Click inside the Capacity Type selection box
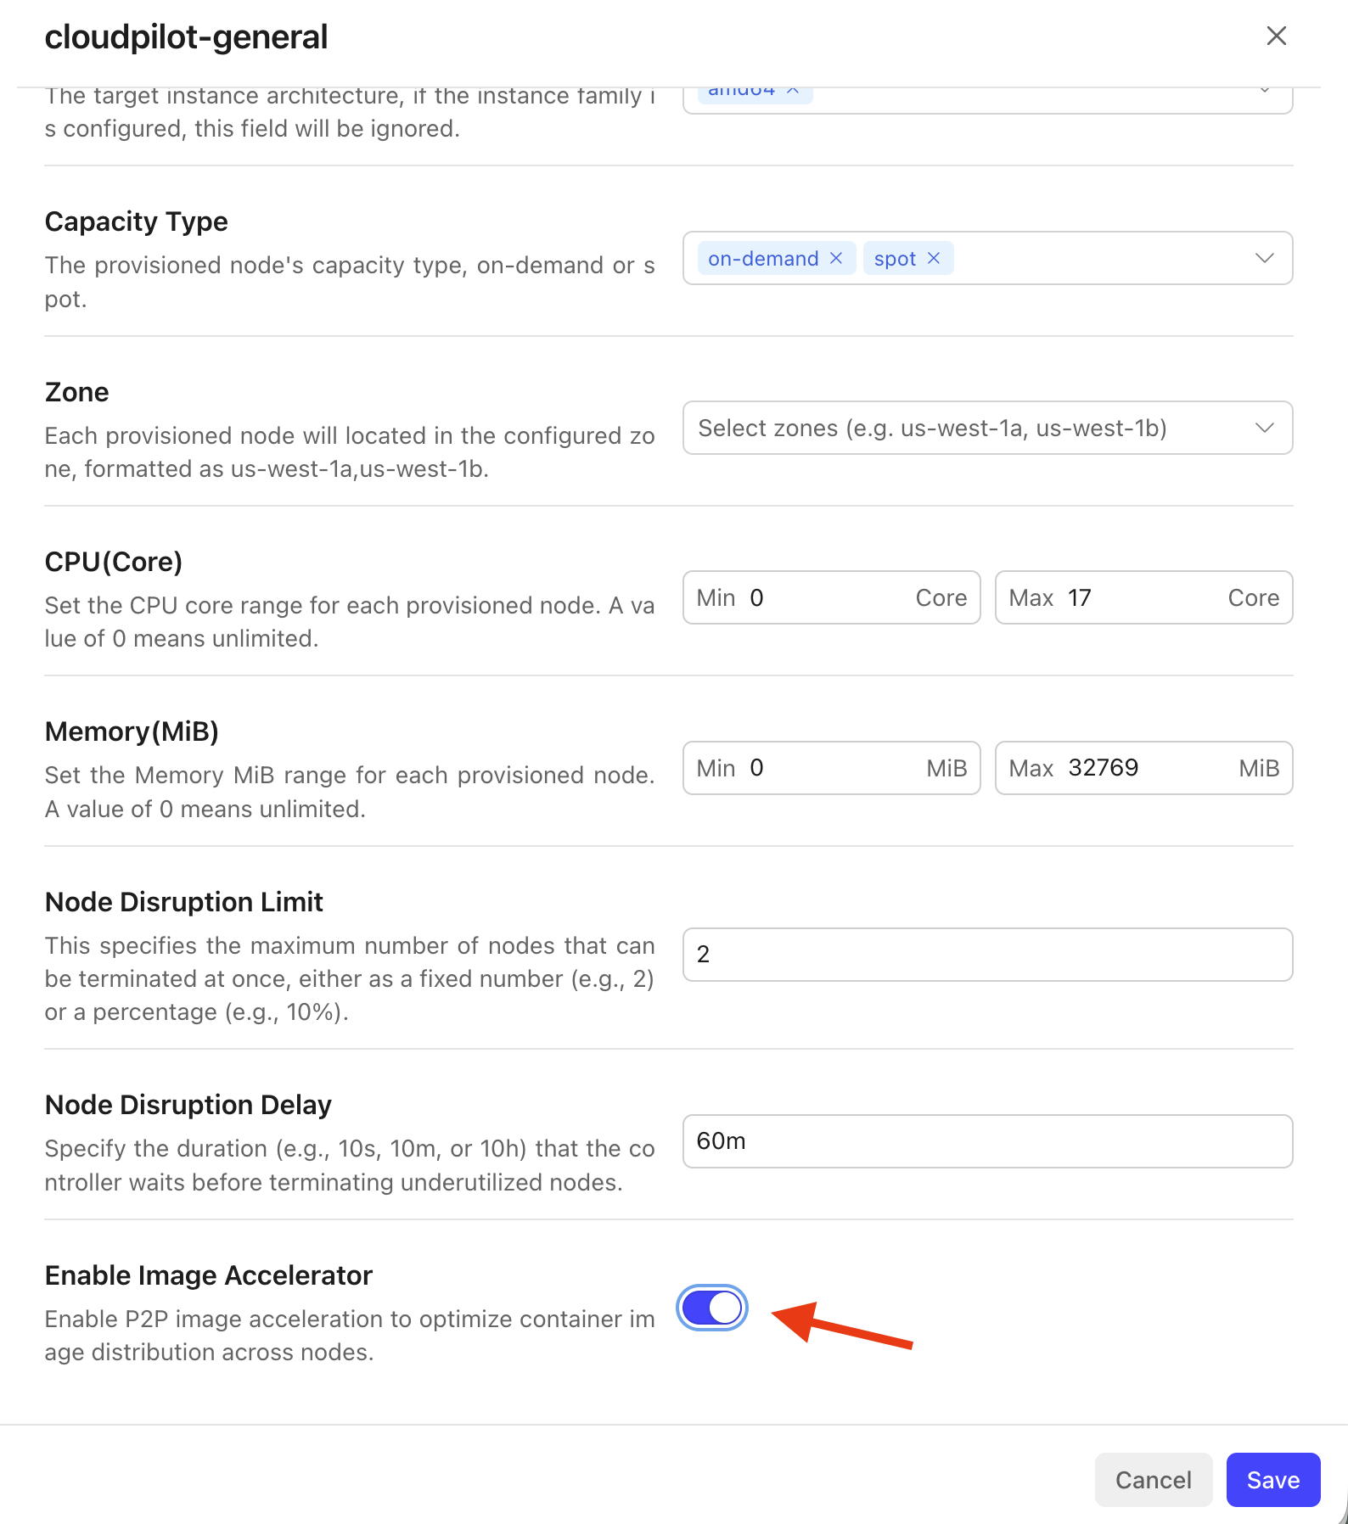Image resolution: width=1348 pixels, height=1524 pixels. tap(1104, 258)
